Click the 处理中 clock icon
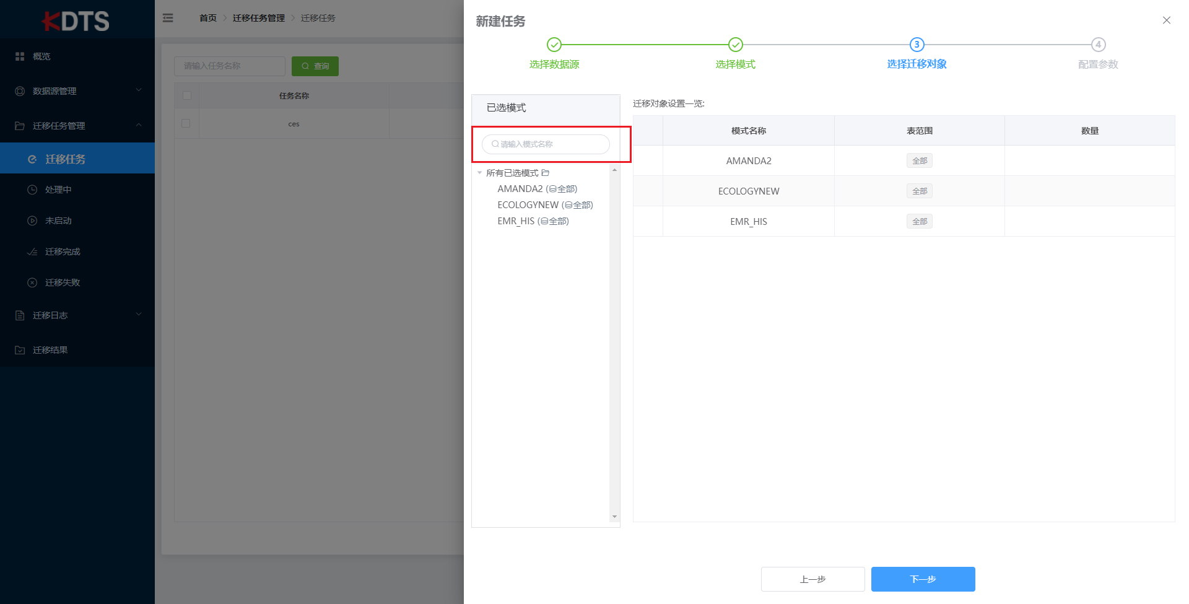This screenshot has height=604, width=1189. pos(32,190)
